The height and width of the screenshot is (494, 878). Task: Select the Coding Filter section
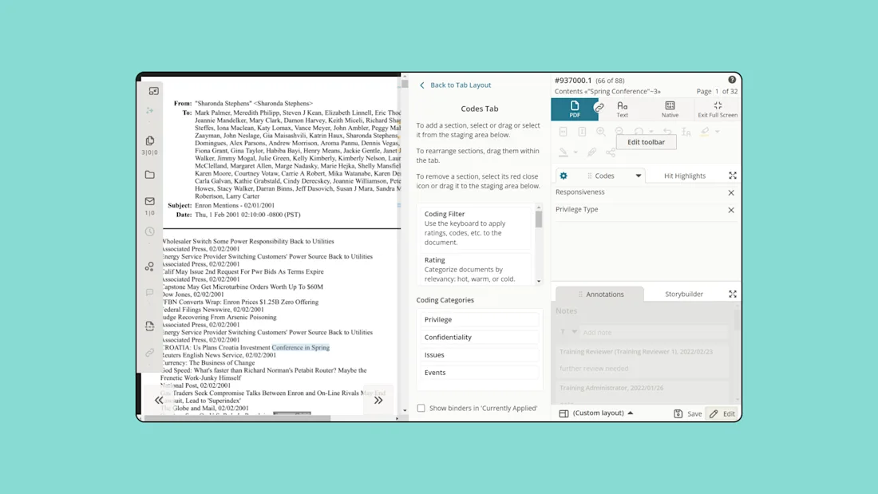[x=474, y=228]
